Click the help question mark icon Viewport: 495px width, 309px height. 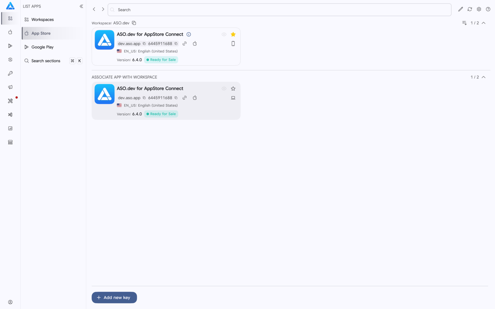(488, 9)
